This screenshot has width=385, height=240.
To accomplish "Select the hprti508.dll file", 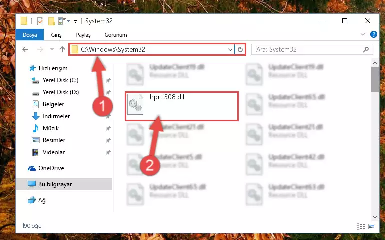I will point(182,106).
